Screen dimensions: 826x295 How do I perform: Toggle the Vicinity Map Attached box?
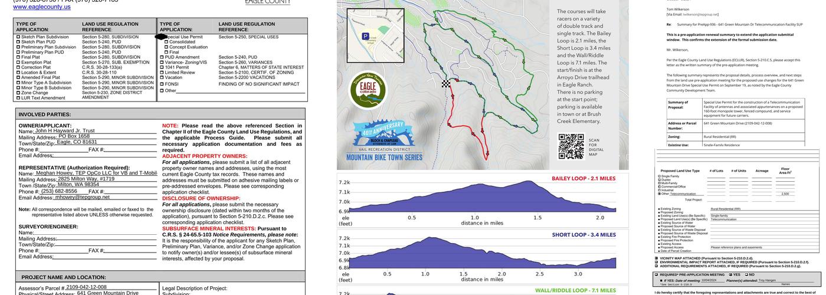tap(656, 258)
